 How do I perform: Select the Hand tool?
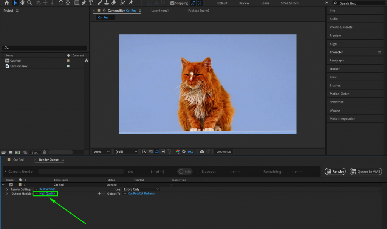tap(23, 3)
